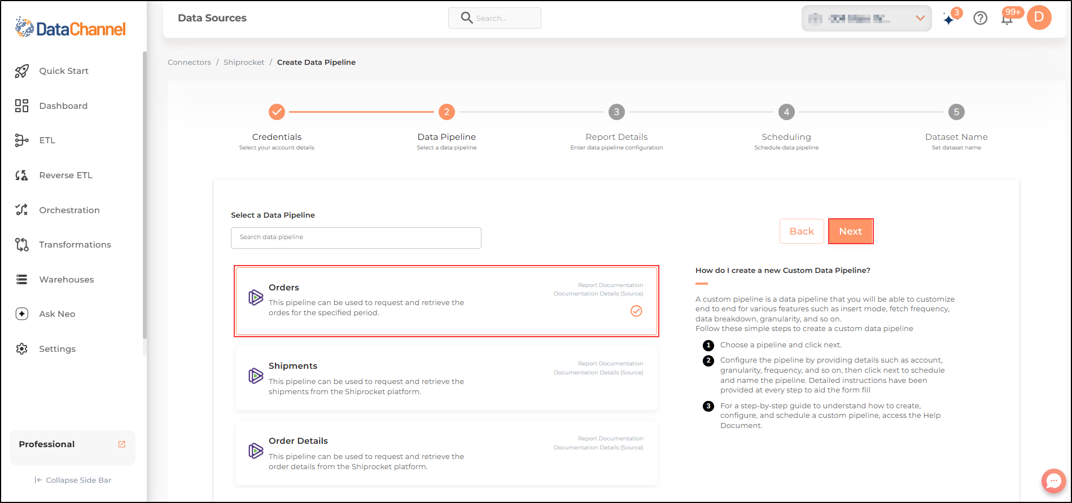The height and width of the screenshot is (503, 1072).
Task: Collapse the side bar
Action: click(x=73, y=480)
